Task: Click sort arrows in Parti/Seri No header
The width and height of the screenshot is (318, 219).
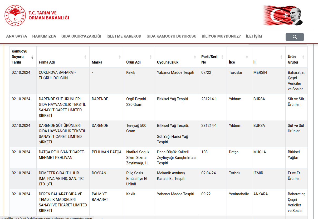Action: [222, 57]
